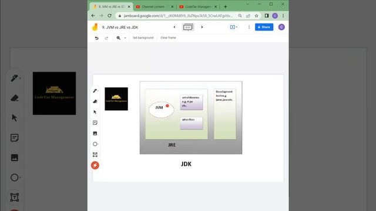Bookmark this page with the star
This screenshot has width=376, height=211.
(x=256, y=16)
